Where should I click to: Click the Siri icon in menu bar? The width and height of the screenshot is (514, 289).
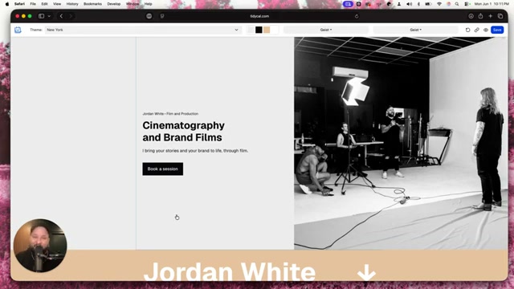tap(448, 4)
